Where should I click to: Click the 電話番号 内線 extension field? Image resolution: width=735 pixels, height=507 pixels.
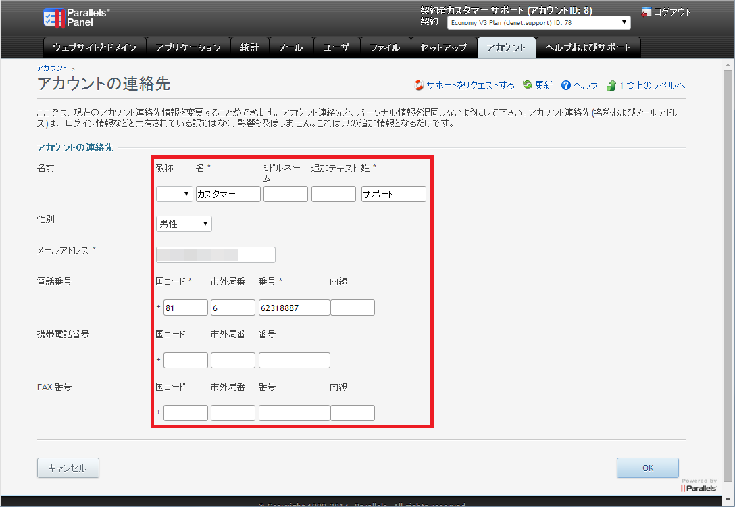click(x=353, y=308)
